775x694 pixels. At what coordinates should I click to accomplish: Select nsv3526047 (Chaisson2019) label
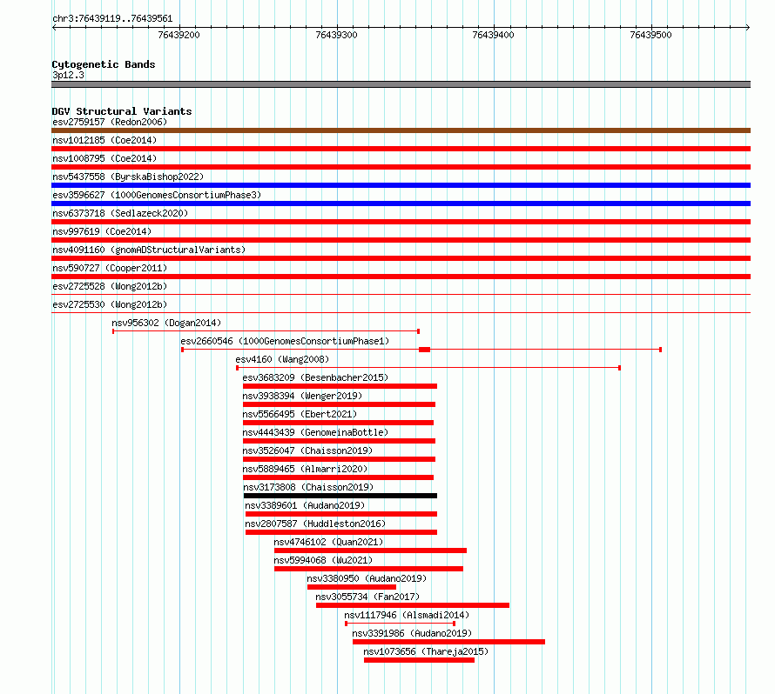coord(307,450)
